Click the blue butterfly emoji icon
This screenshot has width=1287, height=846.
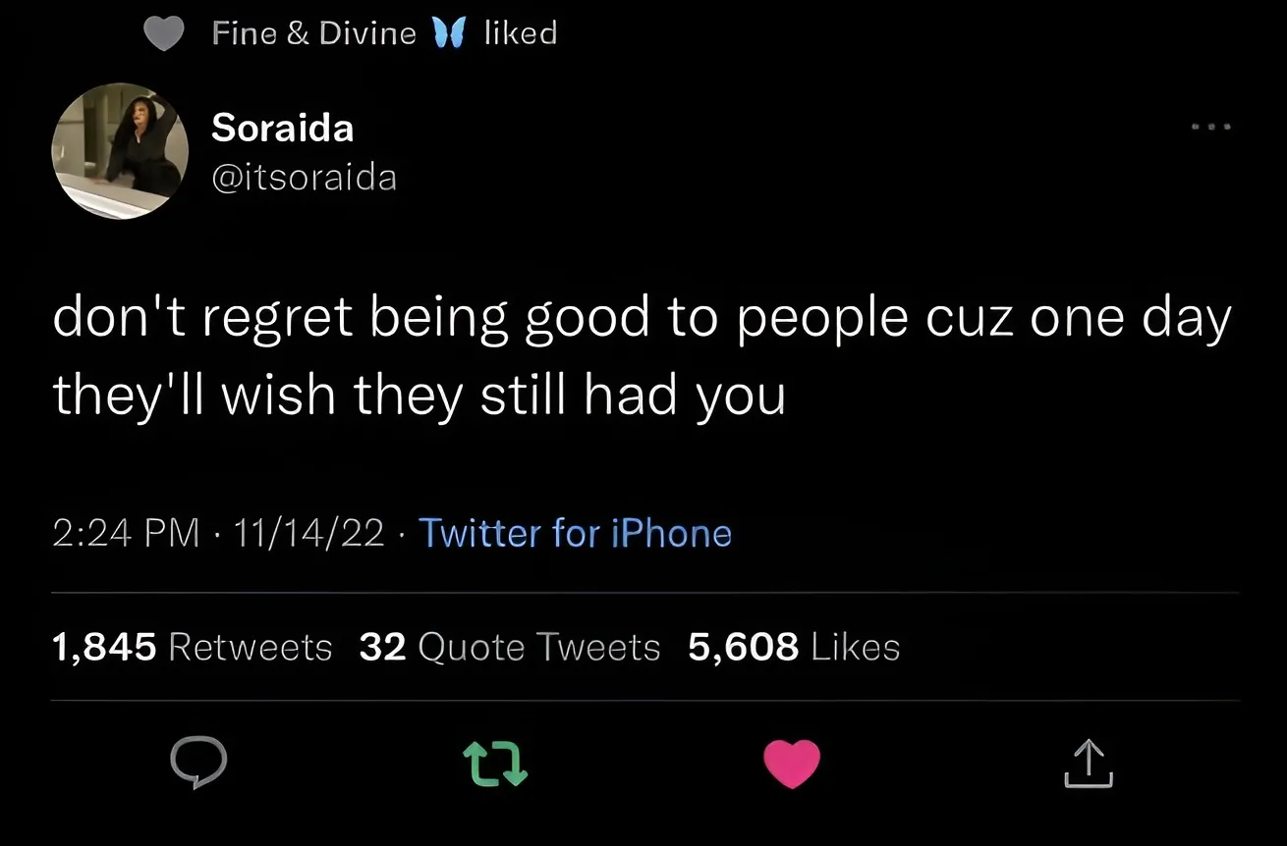(448, 34)
